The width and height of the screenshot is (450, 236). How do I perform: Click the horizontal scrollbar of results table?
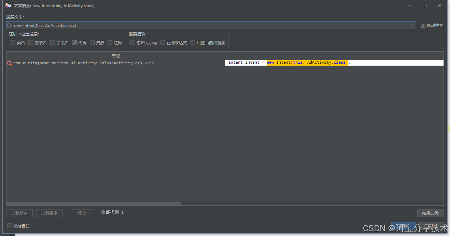tap(94, 204)
